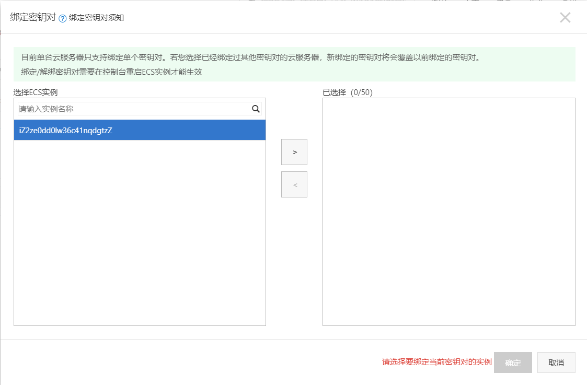Click the < arrow to remove selected instance
Screen dimensions: 587x385
[x=294, y=184]
